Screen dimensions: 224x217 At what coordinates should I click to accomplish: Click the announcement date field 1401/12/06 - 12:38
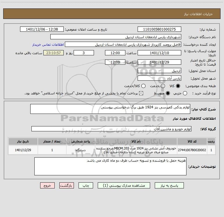tap(42, 29)
